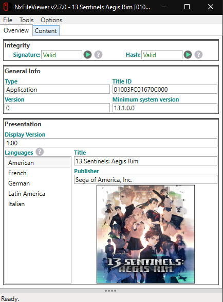This screenshot has height=302, width=223.
Task: Click the four-dot splitter handle above status bar
Action: click(x=110, y=291)
